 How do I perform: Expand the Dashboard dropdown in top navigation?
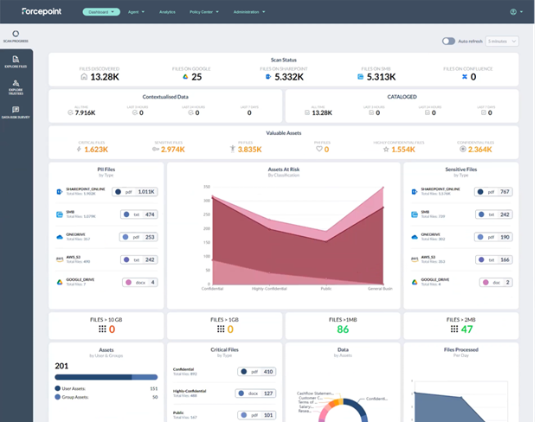(x=101, y=12)
